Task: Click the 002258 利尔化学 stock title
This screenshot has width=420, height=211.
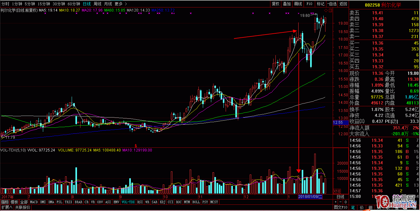Action: (383, 5)
